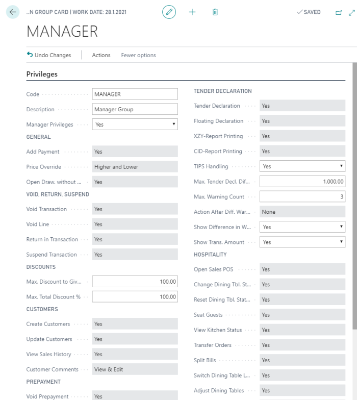Image resolution: width=357 pixels, height=400 pixels.
Task: Click the CID-Report Printing value
Action: (302, 151)
